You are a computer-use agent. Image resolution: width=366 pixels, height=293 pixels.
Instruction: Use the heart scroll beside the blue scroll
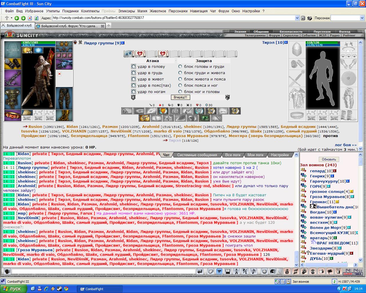click(x=140, y=54)
